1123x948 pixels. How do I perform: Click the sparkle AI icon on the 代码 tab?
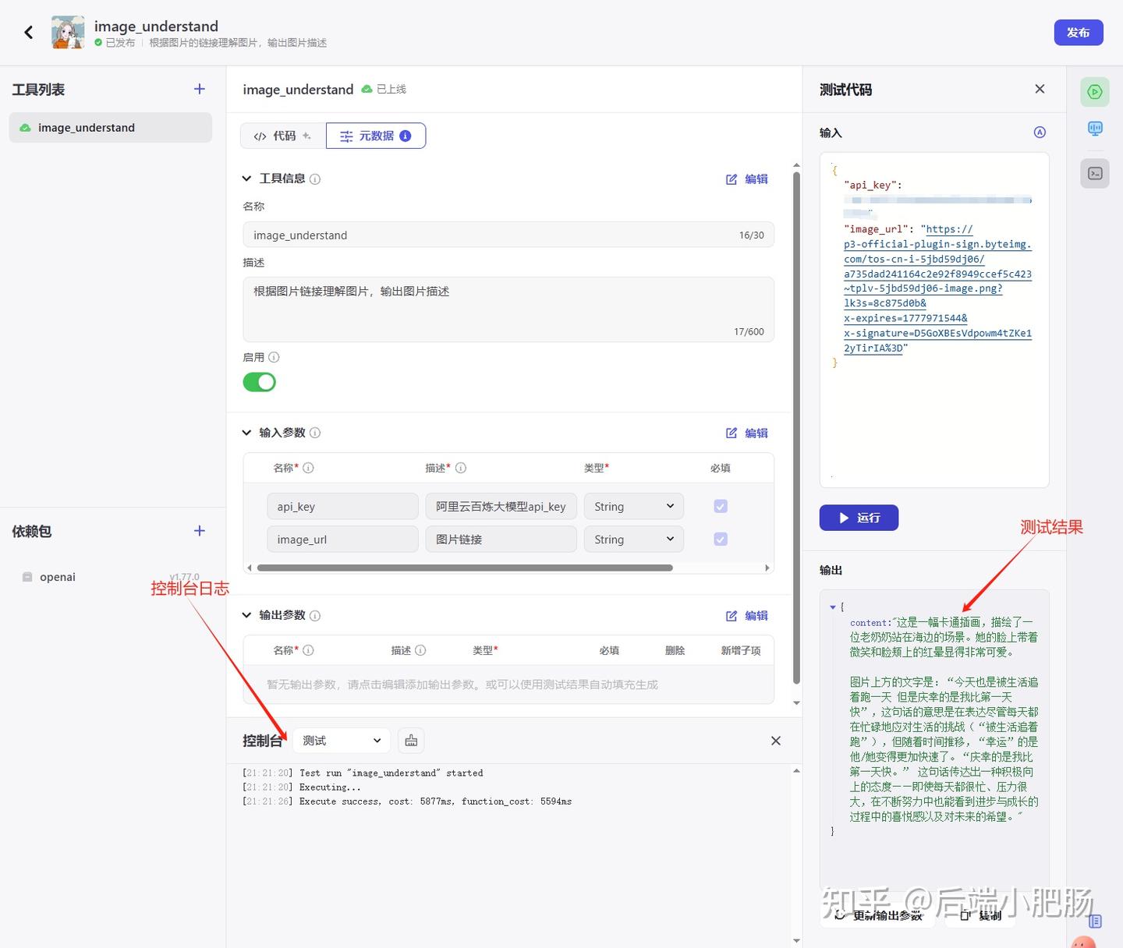[306, 136]
